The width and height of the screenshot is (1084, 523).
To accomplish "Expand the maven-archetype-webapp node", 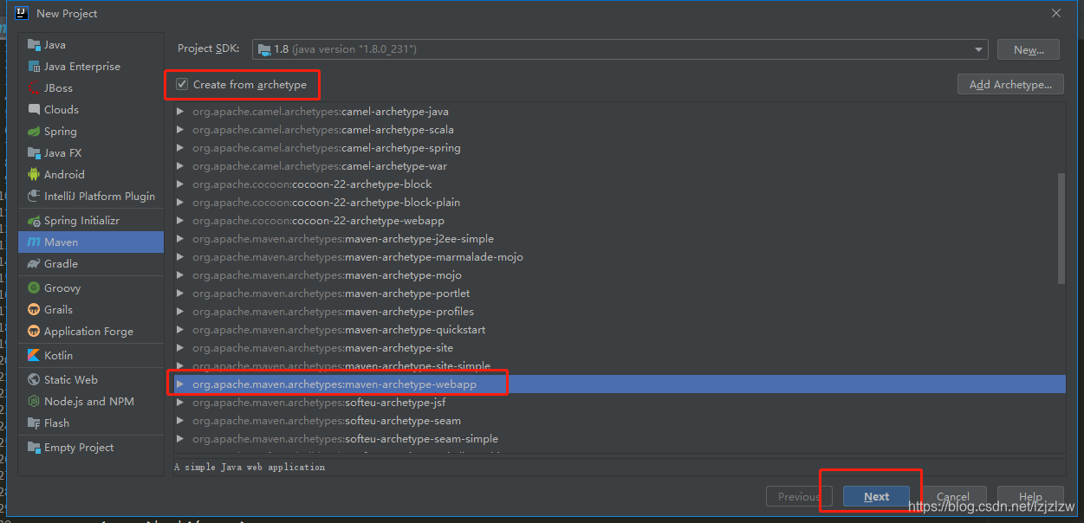I will pos(180,384).
